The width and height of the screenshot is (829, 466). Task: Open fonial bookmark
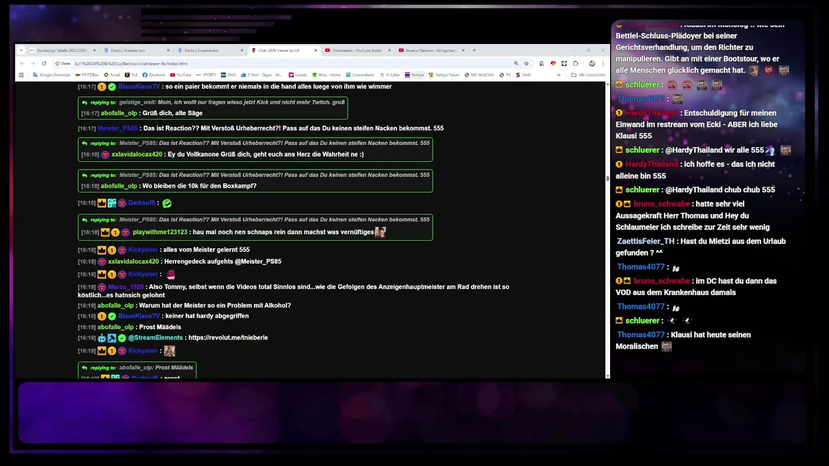[x=113, y=75]
